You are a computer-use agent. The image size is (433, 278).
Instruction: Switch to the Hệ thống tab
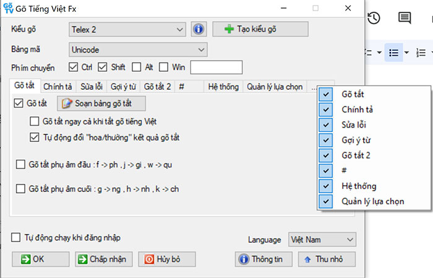coord(223,87)
